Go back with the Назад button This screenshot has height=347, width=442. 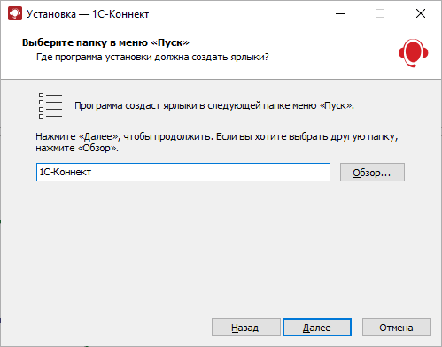tap(245, 328)
